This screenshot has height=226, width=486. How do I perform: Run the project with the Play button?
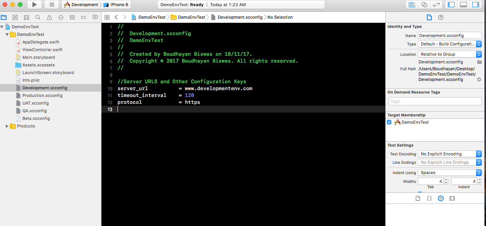tap(34, 5)
